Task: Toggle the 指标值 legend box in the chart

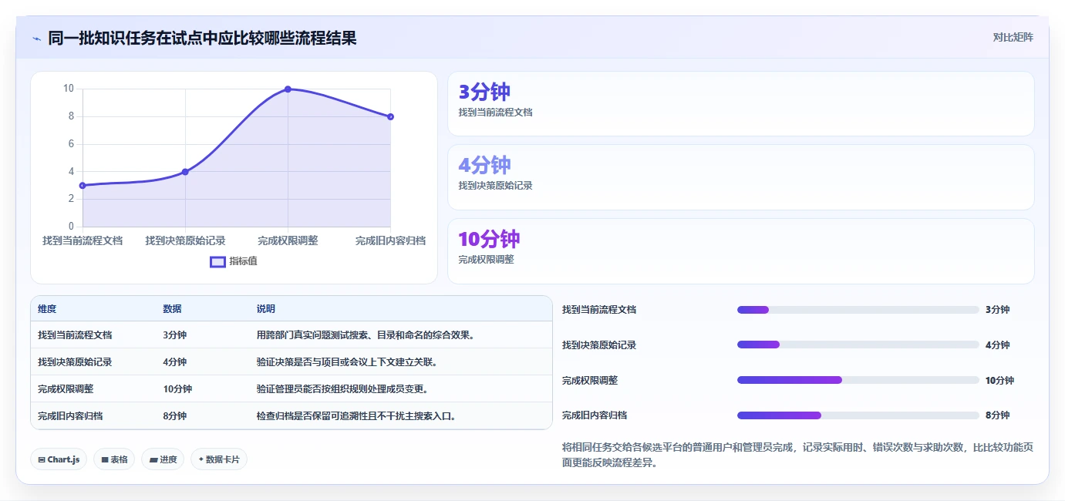Action: pyautogui.click(x=218, y=261)
